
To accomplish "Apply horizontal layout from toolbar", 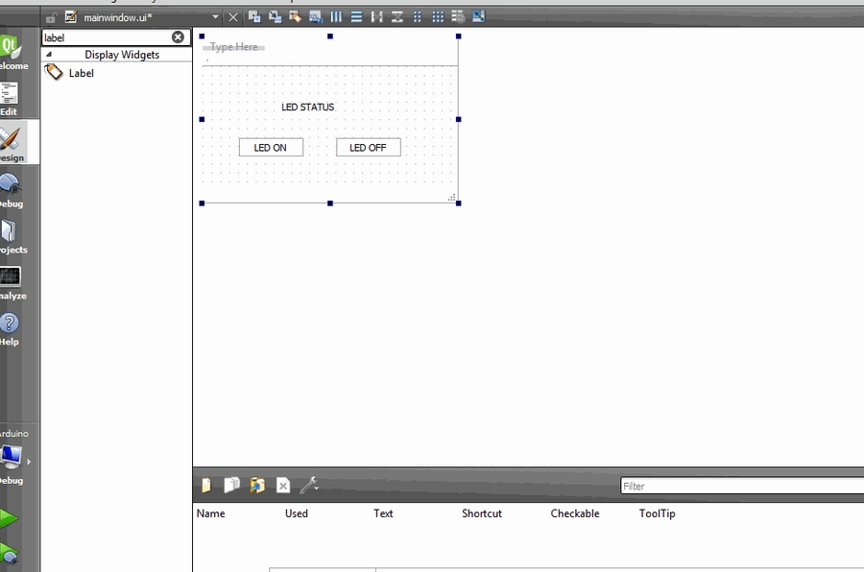I will point(336,17).
